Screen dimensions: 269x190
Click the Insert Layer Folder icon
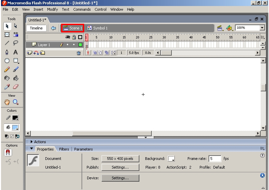click(x=42, y=53)
